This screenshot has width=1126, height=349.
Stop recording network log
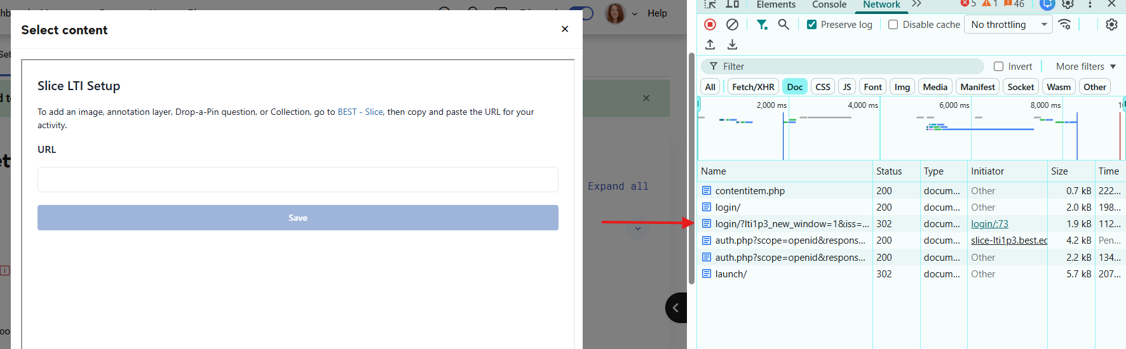(710, 25)
